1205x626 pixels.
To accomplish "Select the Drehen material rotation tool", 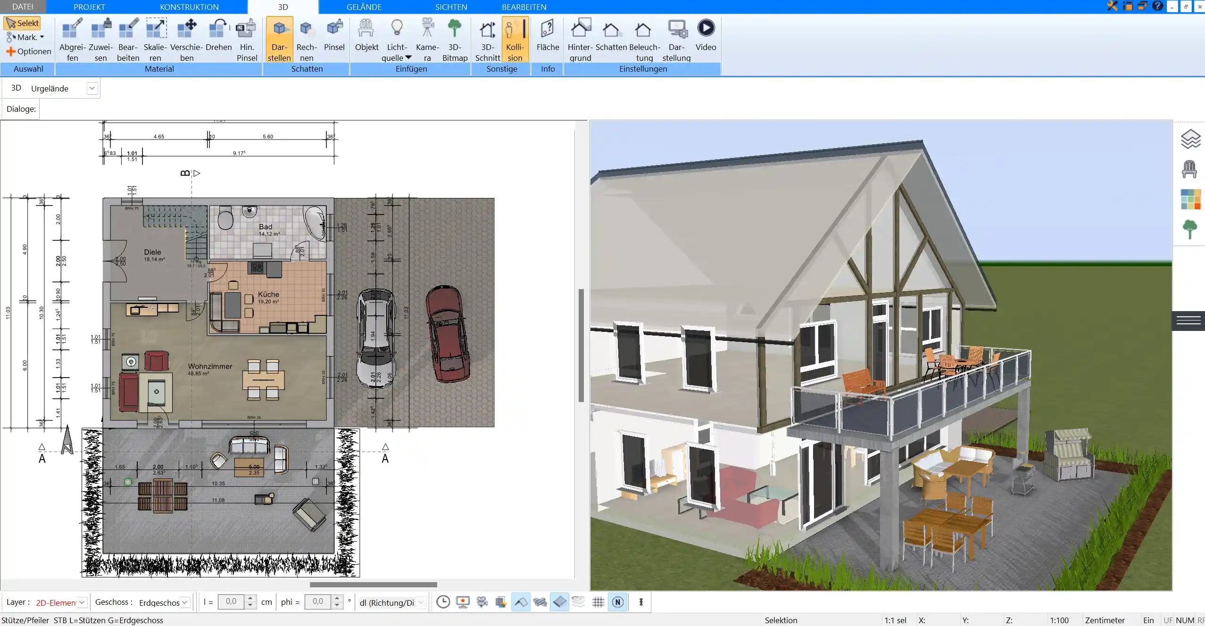I will [x=218, y=35].
